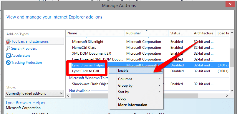This screenshot has height=114, width=237.
Task: Click the right arrow of the horizontal scrollbar
Action: [x=227, y=95]
